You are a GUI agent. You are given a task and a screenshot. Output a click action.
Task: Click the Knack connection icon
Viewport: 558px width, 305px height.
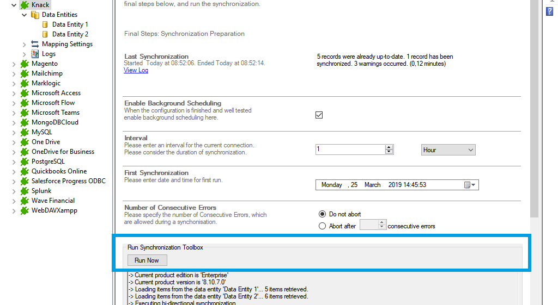coord(25,5)
